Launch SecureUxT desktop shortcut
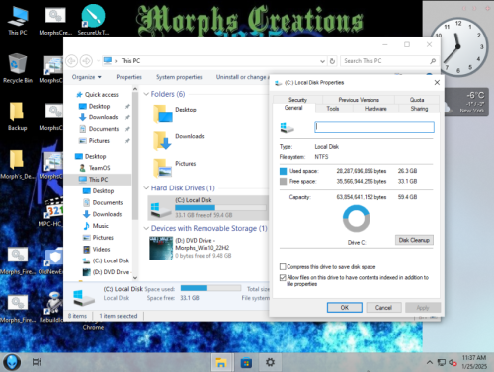The image size is (494, 372). [x=93, y=20]
